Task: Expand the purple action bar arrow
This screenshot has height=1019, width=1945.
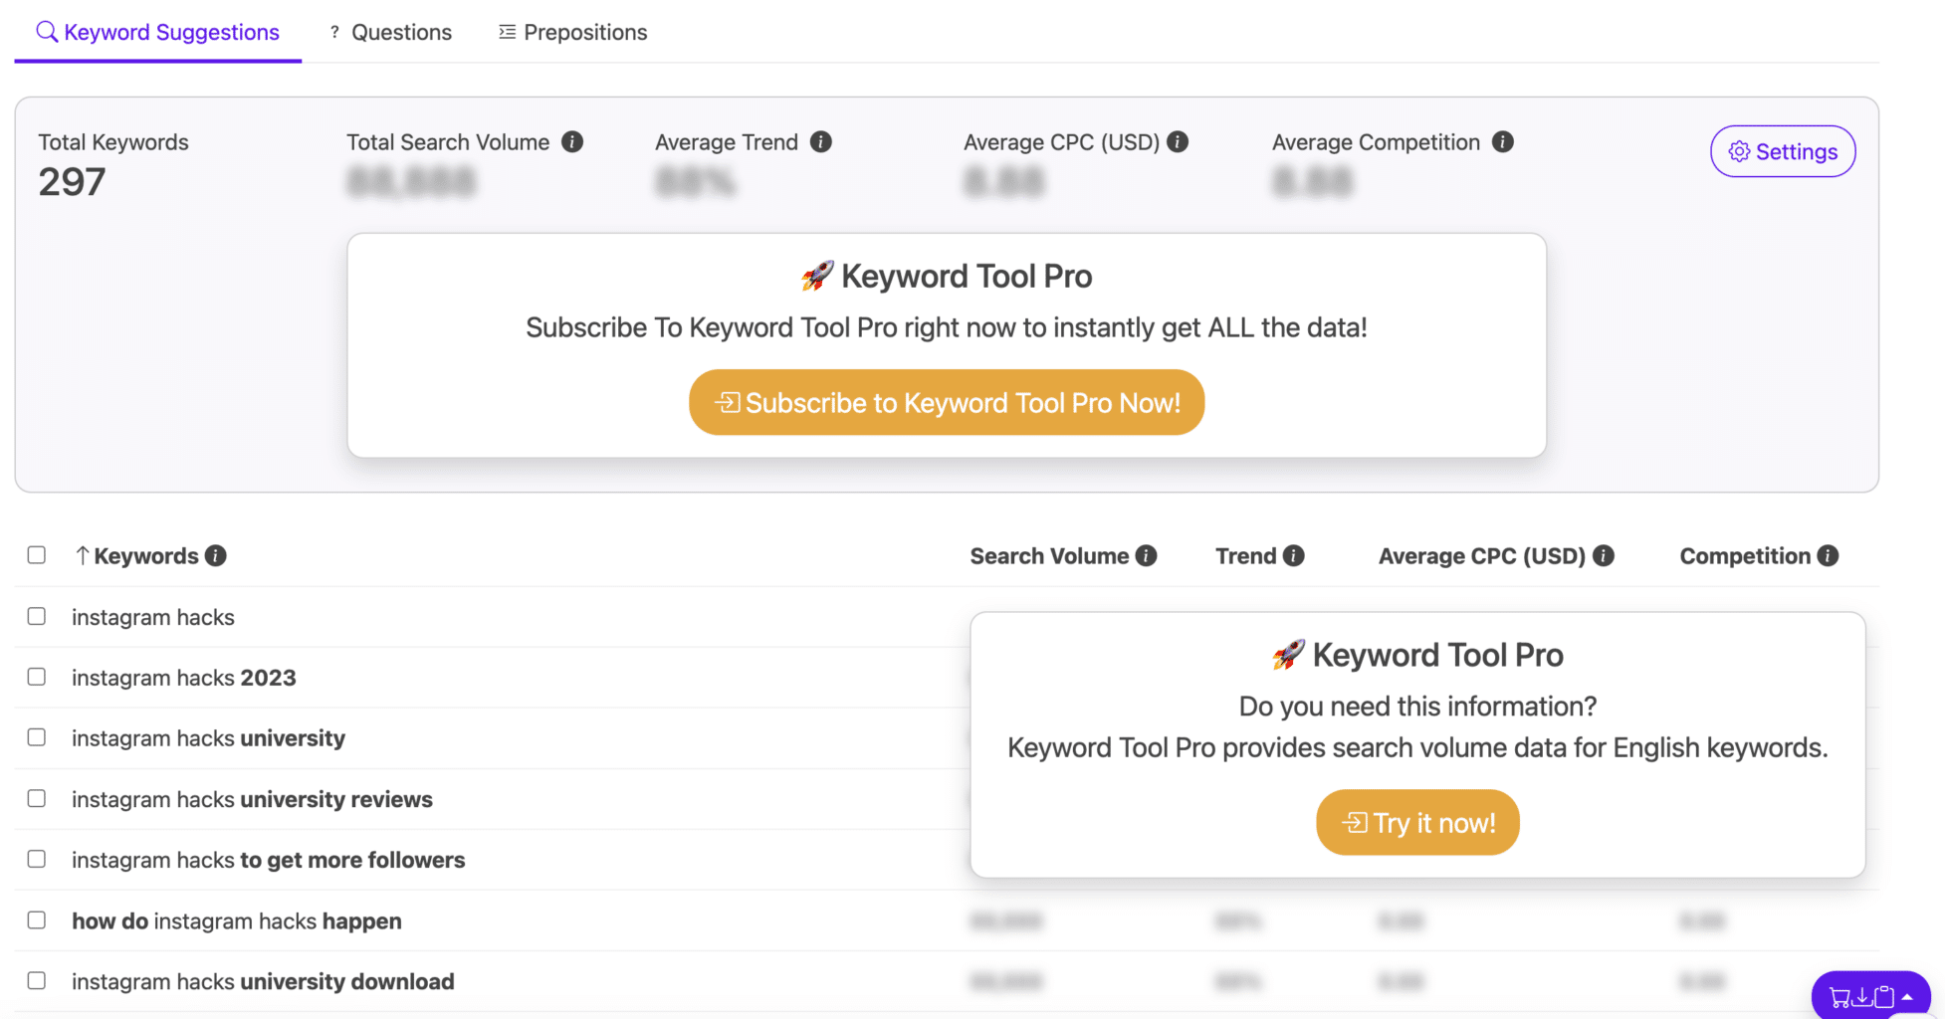Action: click(1907, 997)
